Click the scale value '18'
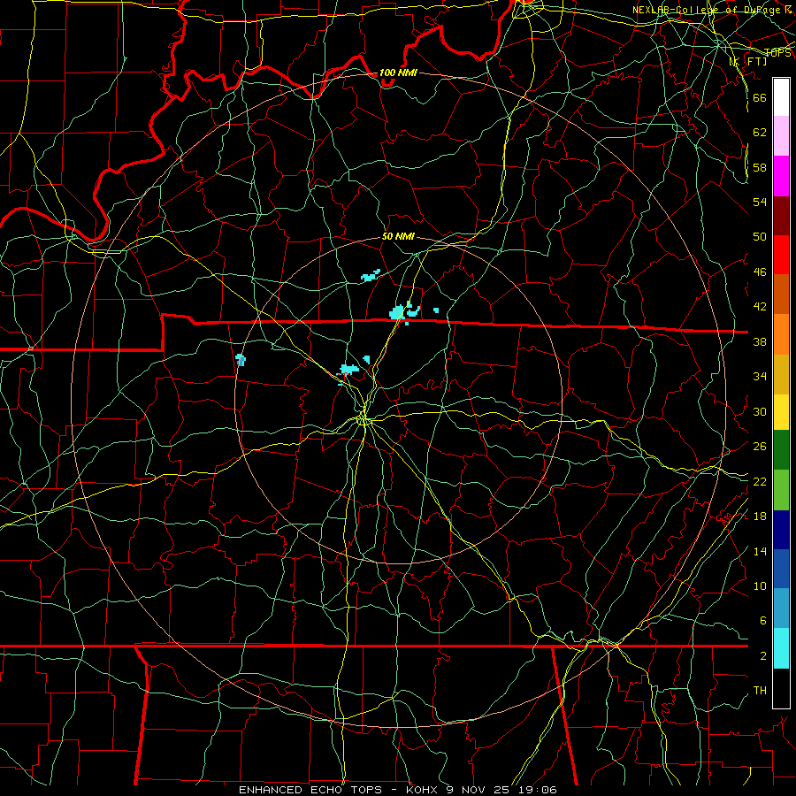The image size is (796, 796). tap(760, 517)
